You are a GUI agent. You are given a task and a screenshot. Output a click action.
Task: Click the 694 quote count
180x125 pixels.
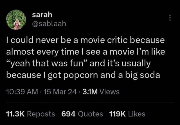pyautogui.click(x=68, y=114)
